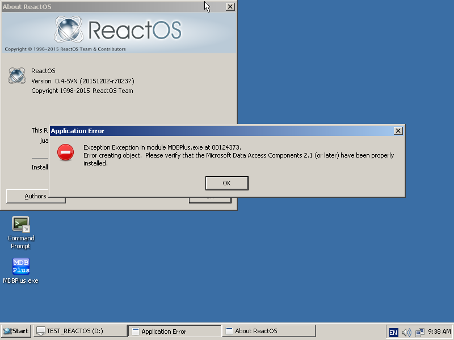Open the volume speaker tray icon
The image size is (454, 340).
406,332
